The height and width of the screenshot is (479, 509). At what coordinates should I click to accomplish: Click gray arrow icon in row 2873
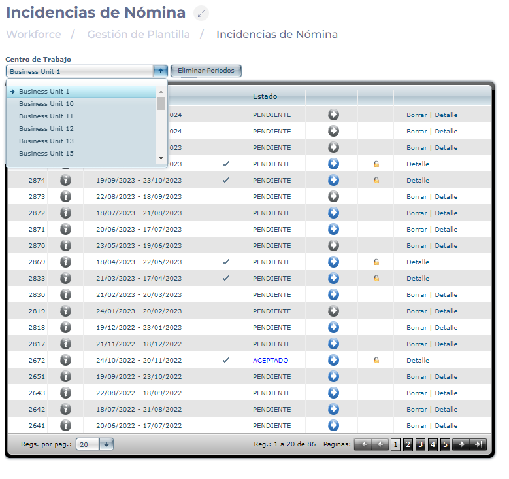[x=333, y=196]
